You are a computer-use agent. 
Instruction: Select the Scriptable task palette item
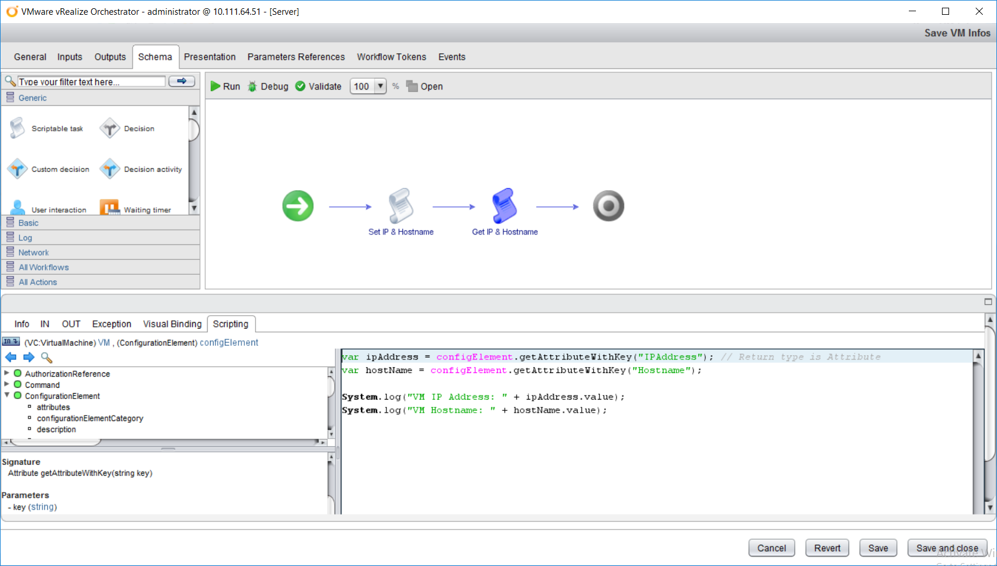(47, 128)
